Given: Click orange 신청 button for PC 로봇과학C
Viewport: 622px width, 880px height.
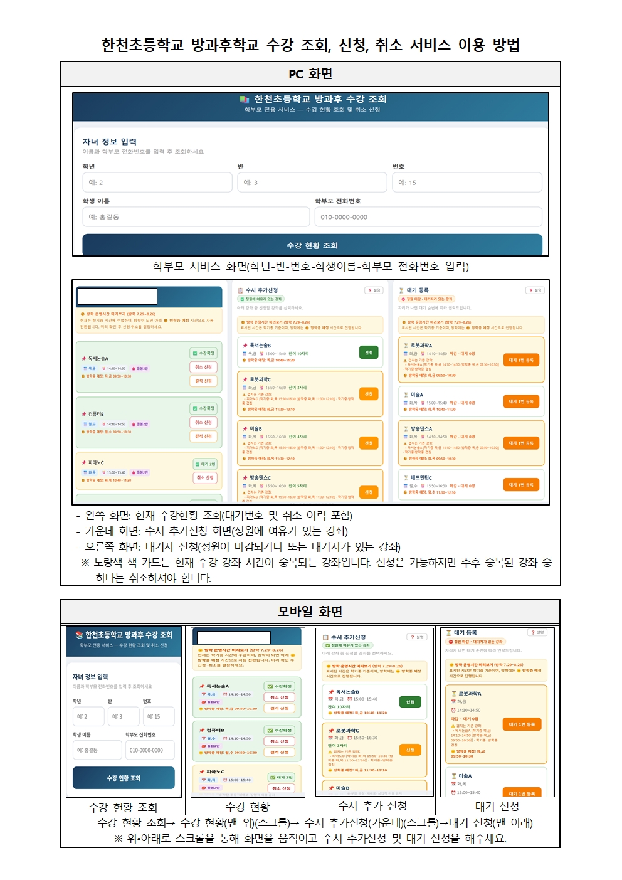Looking at the screenshot, I should coord(369,394).
